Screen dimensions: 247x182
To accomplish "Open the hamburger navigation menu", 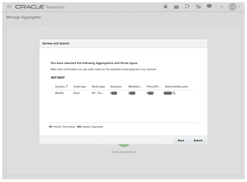I will tap(8, 7).
